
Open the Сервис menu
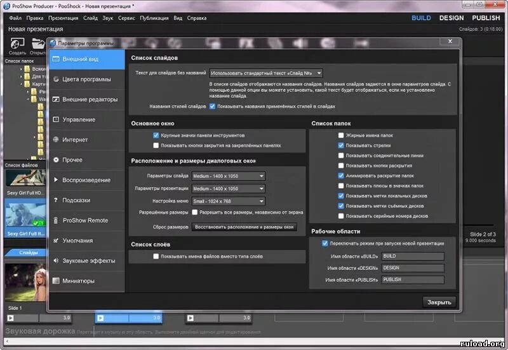point(126,18)
